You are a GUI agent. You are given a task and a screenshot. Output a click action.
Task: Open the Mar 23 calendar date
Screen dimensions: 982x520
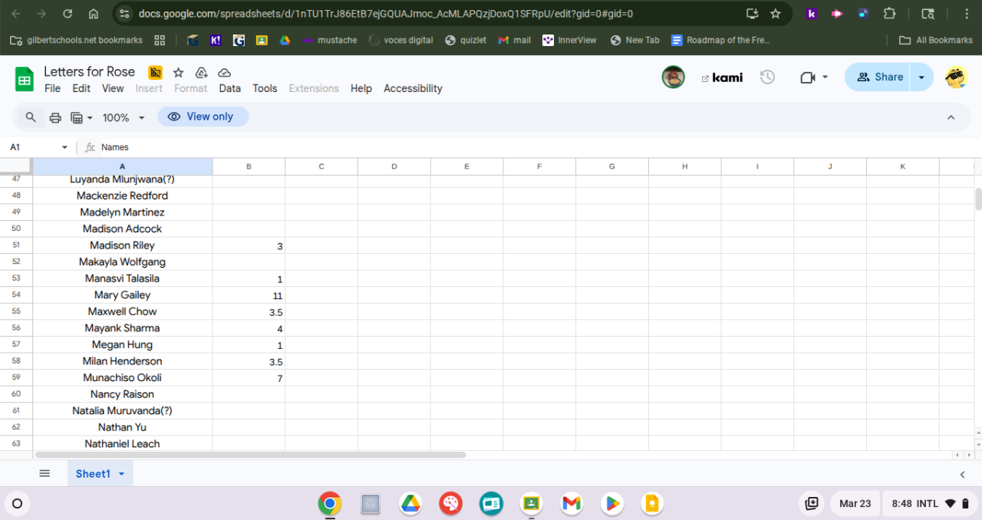coord(855,504)
